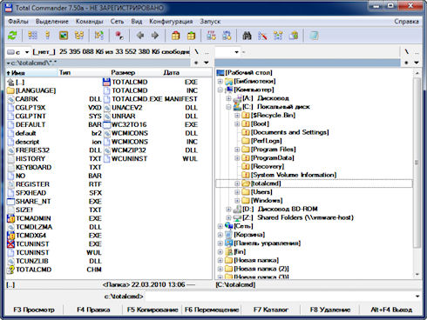Open the Конфигурация menu
This screenshot has height=320, width=427.
click(x=171, y=22)
